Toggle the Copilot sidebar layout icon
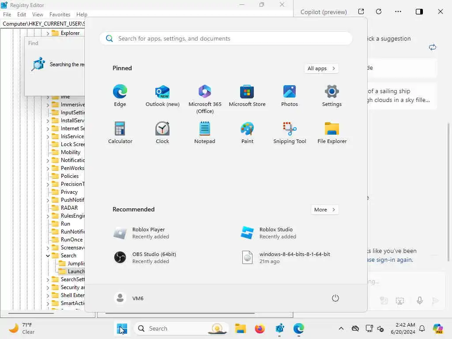Image resolution: width=452 pixels, height=339 pixels. coord(419,11)
